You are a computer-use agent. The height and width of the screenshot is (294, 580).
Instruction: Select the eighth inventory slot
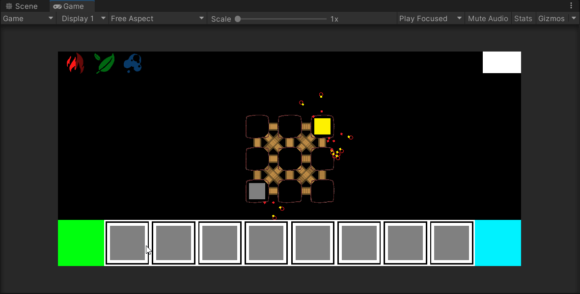coord(452,243)
